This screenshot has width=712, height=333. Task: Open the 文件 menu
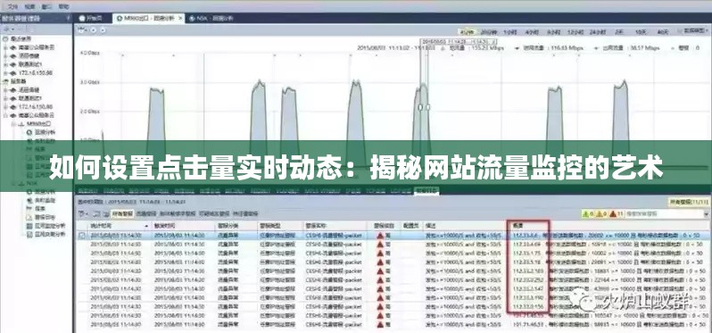[13, 6]
